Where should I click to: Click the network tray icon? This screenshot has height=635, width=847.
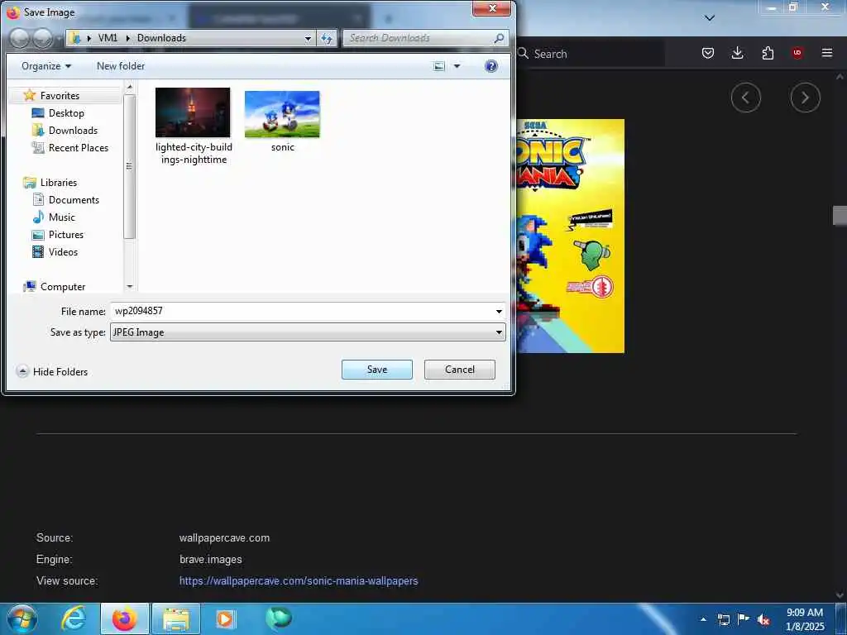click(x=723, y=619)
